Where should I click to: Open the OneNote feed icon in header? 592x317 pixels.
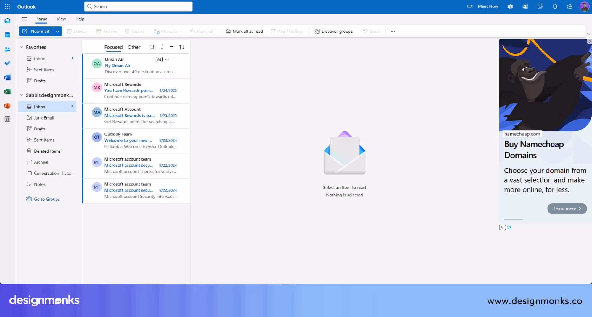coord(525,6)
